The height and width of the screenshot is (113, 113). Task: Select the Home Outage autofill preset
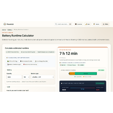pyautogui.click(x=41, y=61)
